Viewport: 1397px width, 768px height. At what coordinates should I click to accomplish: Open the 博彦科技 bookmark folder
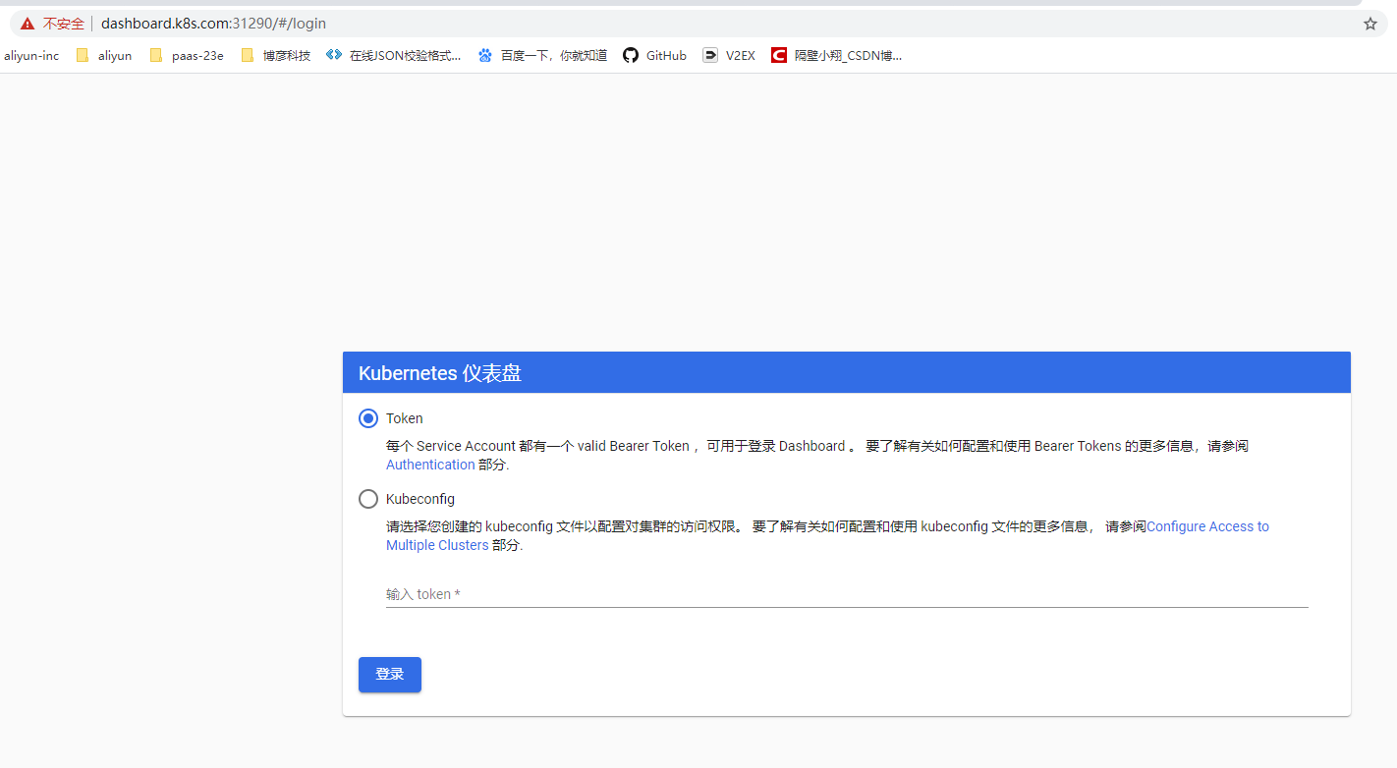pyautogui.click(x=276, y=56)
